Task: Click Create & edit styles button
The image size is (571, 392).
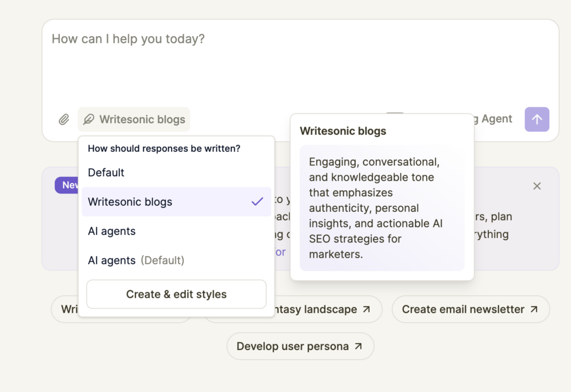Action: 176,294
